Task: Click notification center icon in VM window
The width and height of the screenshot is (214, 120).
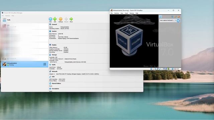Action: pyautogui.click(x=160, y=17)
